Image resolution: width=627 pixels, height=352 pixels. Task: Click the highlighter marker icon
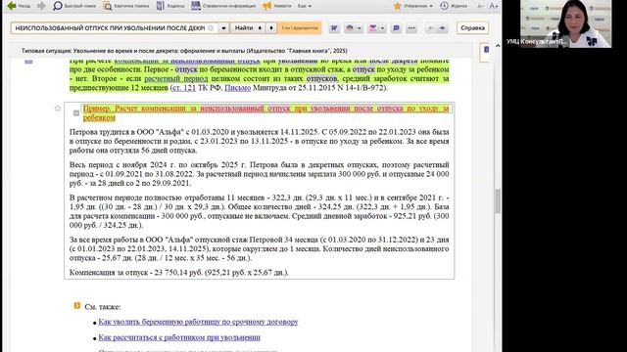(373, 28)
